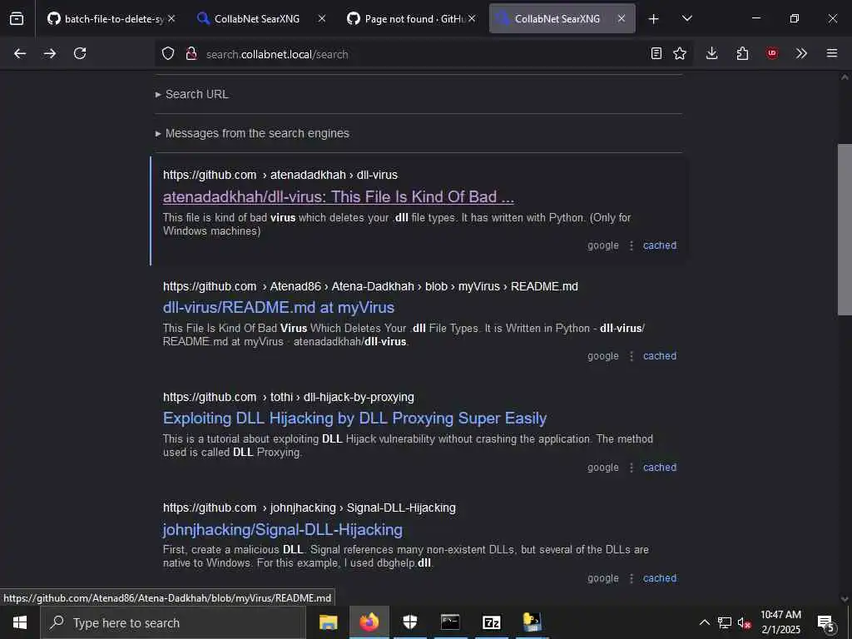Viewport: 852px width, 639px height.
Task: Open the Python app in taskbar
Action: [x=532, y=622]
